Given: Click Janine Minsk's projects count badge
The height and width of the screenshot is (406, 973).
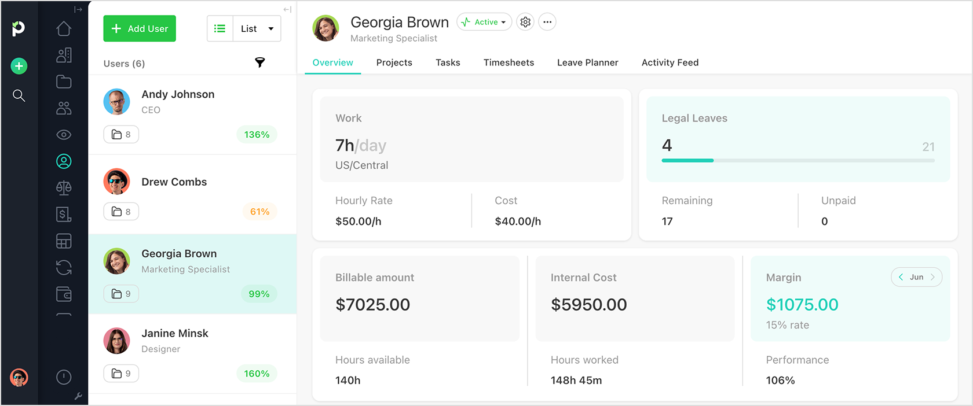Looking at the screenshot, I should (x=121, y=374).
